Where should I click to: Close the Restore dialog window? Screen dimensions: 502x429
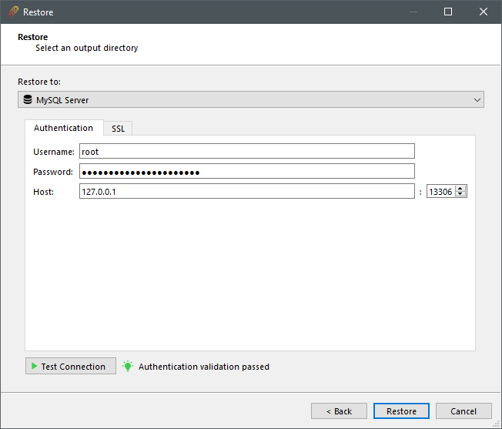pos(484,12)
